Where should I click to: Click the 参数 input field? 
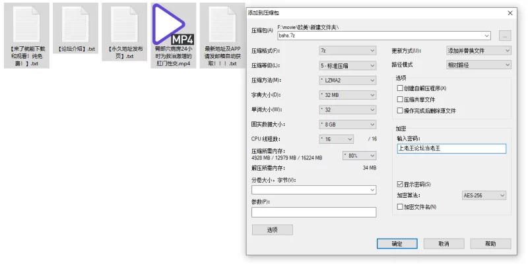pos(314,212)
